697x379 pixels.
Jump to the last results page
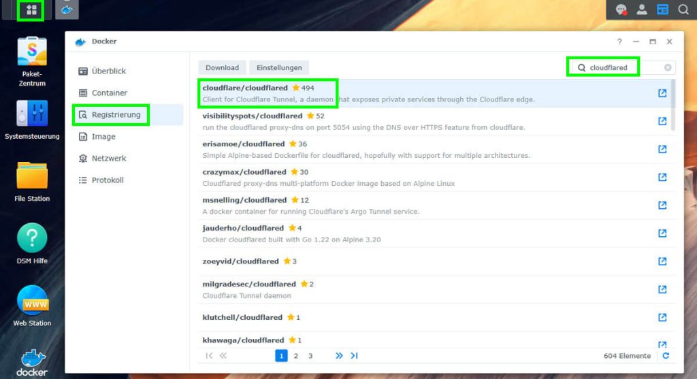[x=354, y=355]
